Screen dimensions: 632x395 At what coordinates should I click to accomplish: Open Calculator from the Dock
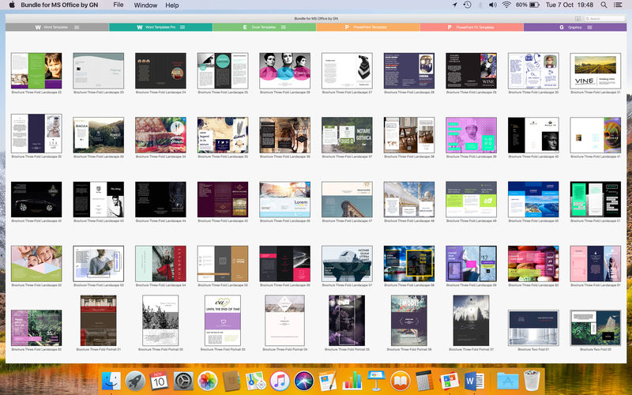tap(424, 381)
